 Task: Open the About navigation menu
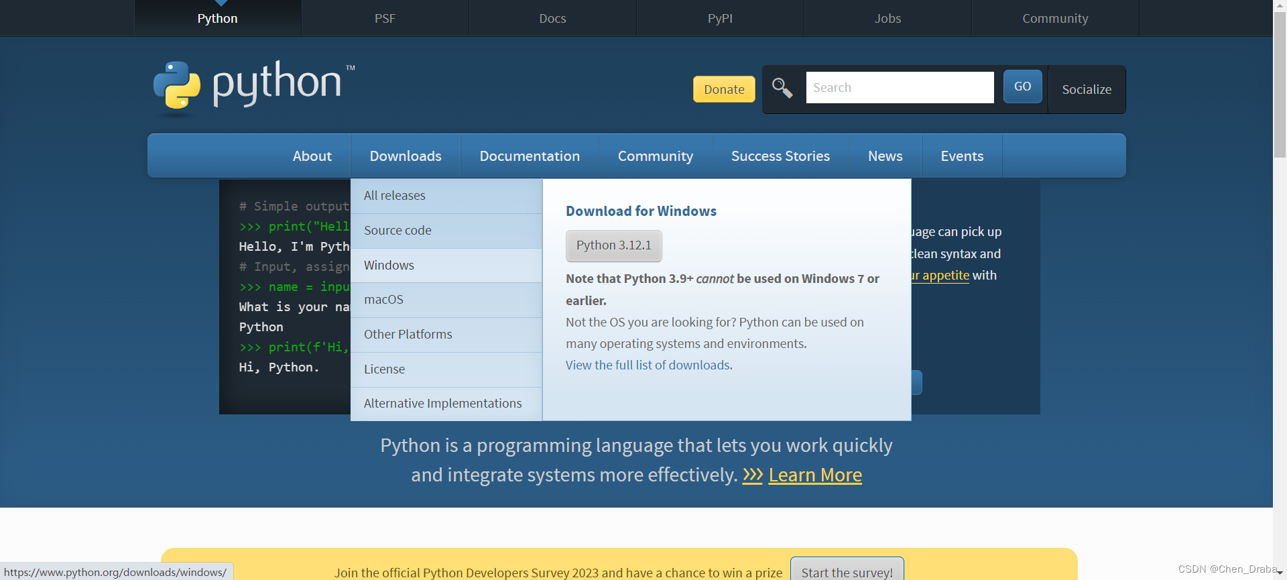[x=312, y=156]
